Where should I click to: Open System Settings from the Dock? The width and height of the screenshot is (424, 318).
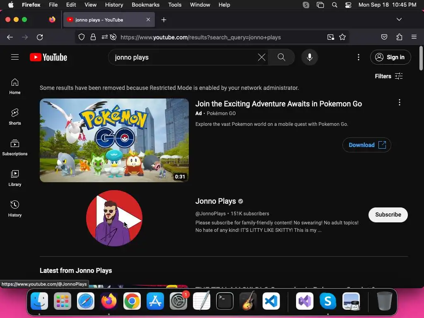coord(178,301)
